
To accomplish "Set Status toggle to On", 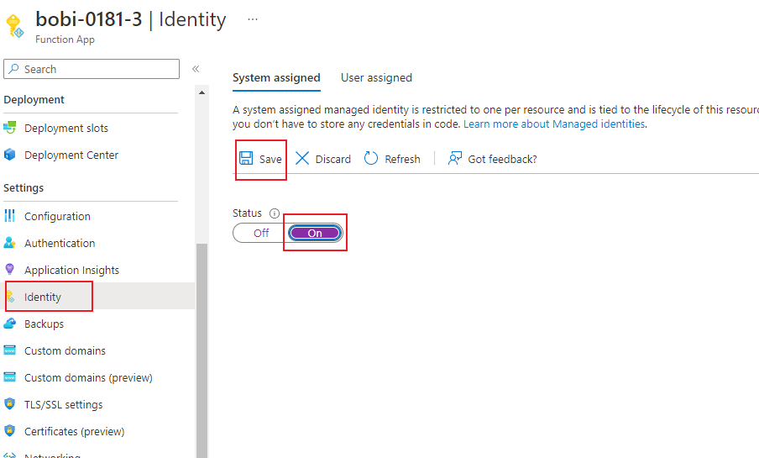I will (315, 233).
